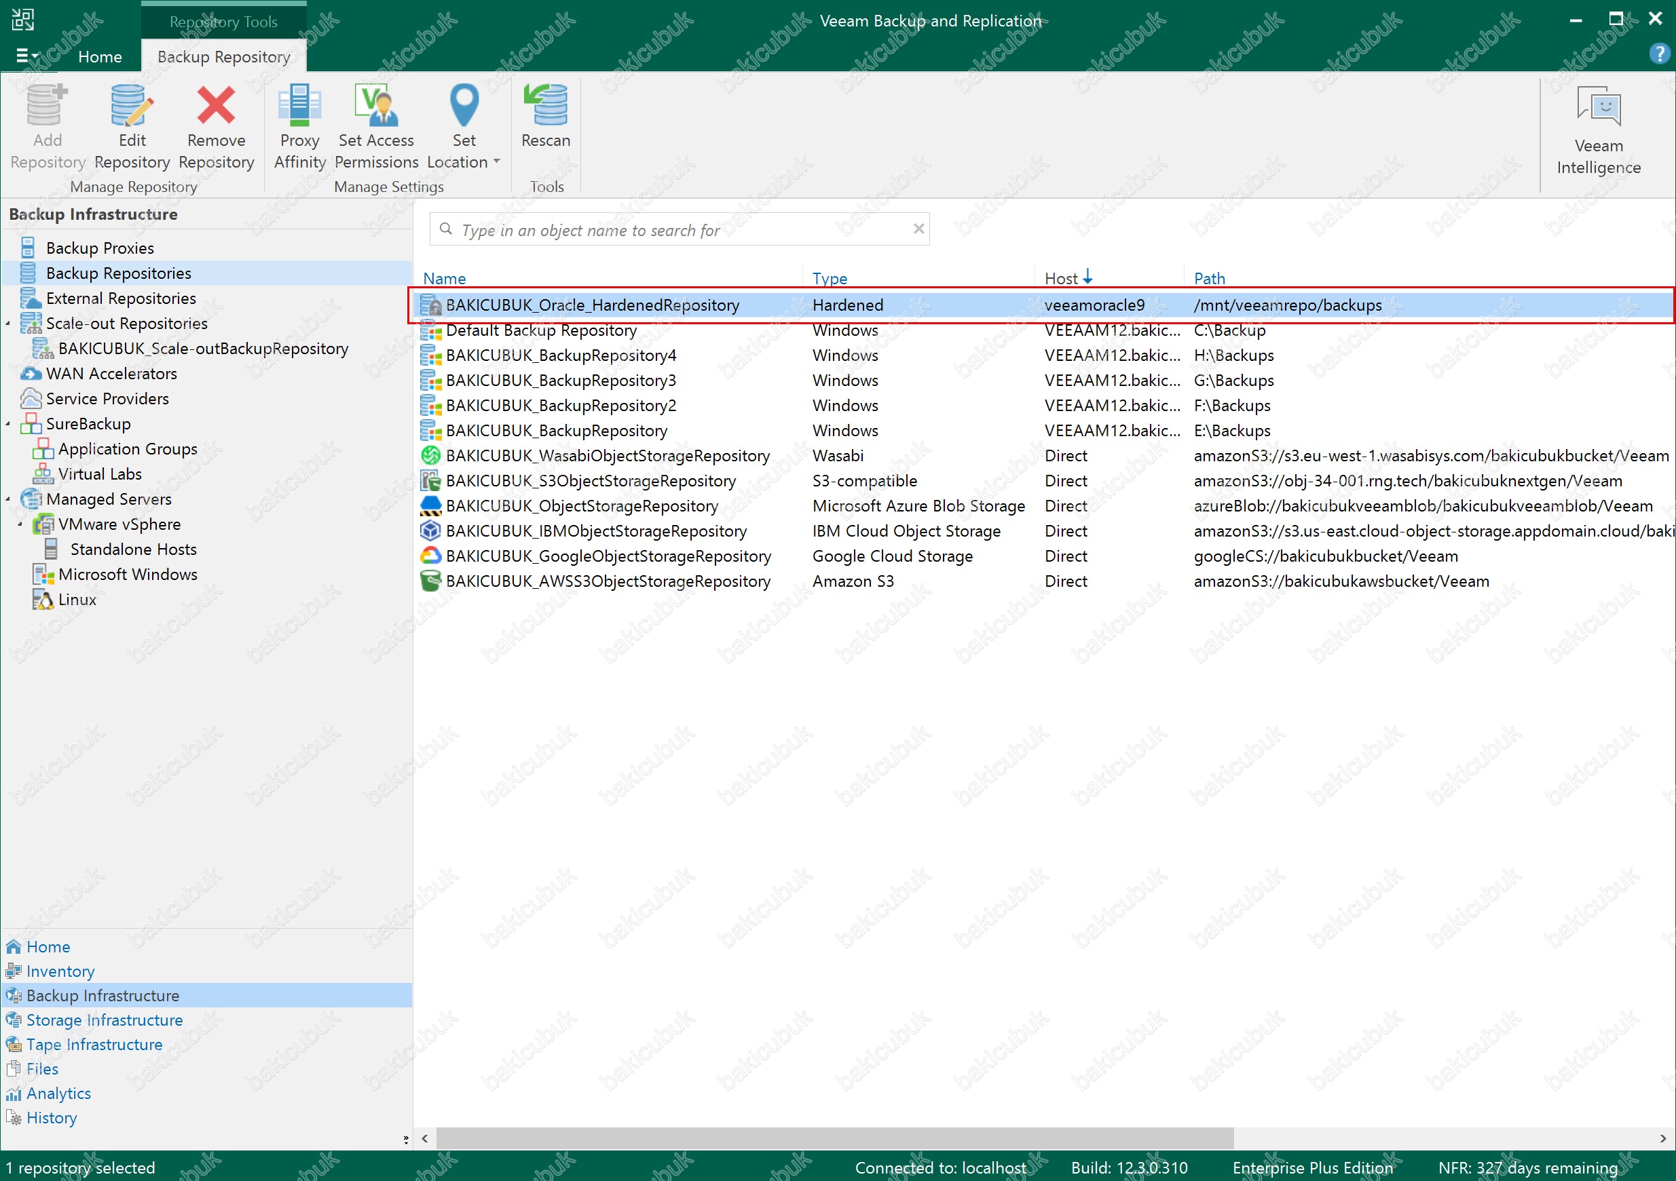Switch to the Home ribbon tab

99,56
